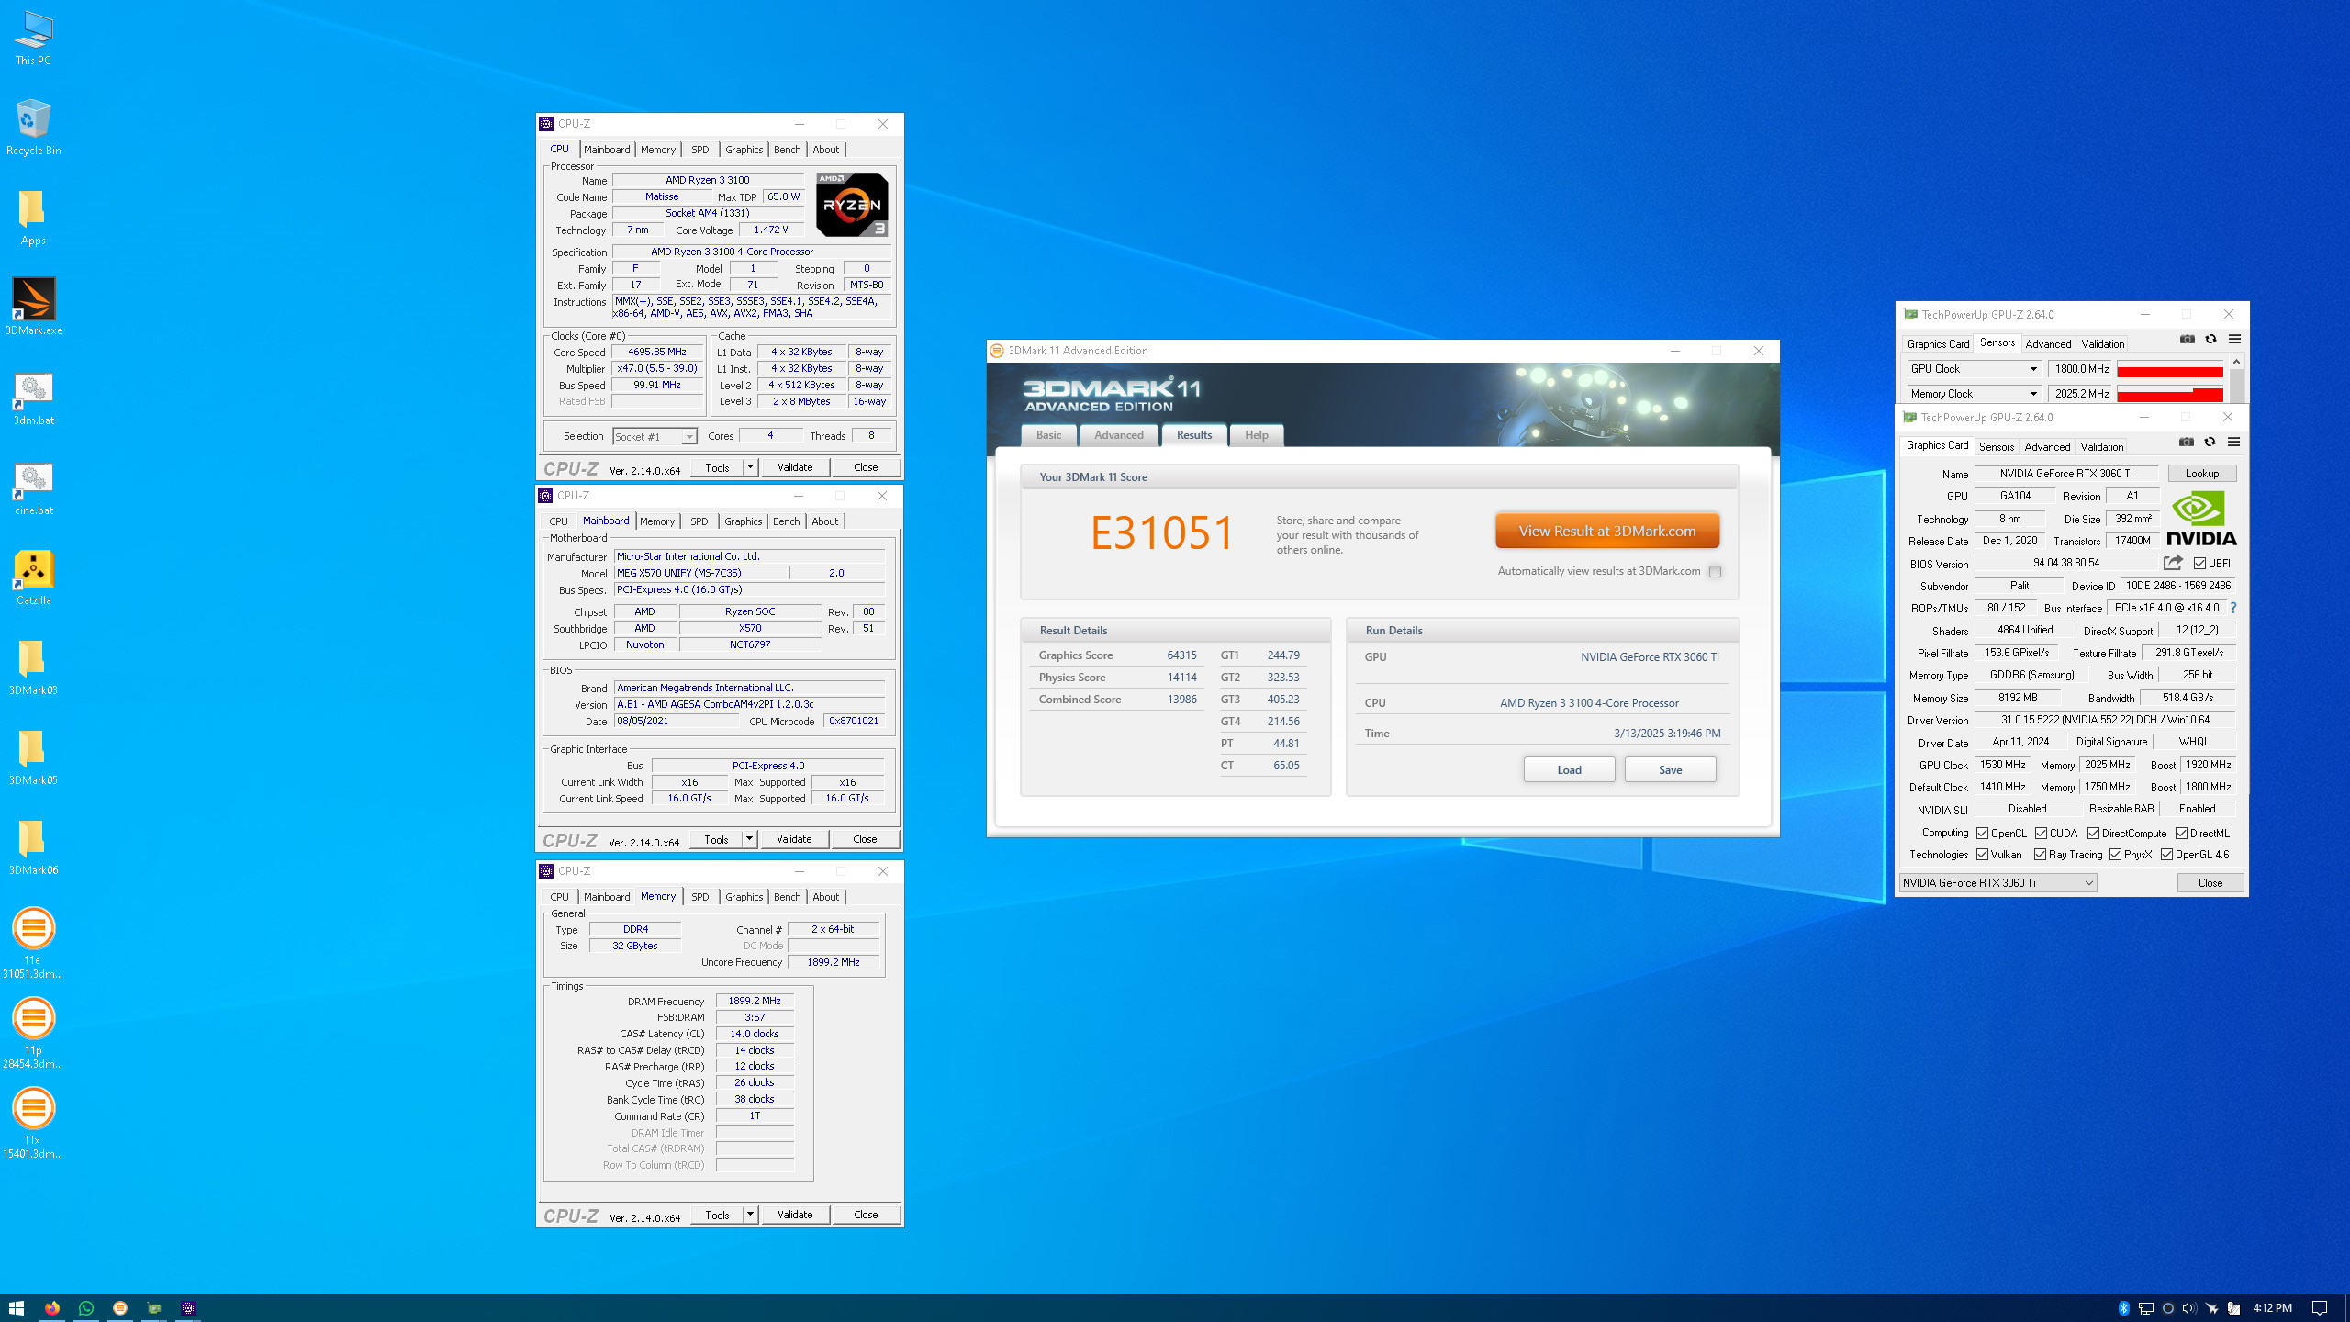Toggle the DirectML checkbox in GPU-Z

pos(2181,834)
